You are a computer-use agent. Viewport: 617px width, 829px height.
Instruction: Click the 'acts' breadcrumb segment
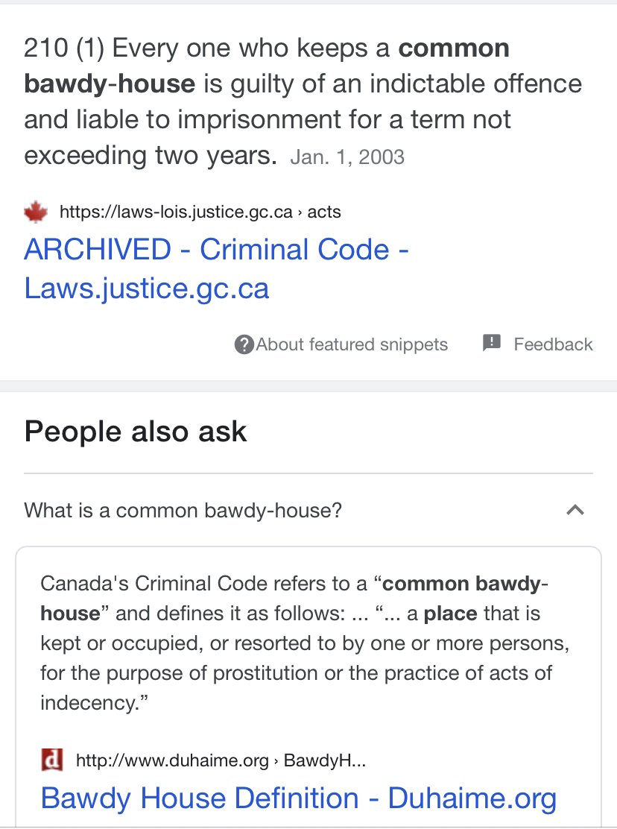point(324,212)
